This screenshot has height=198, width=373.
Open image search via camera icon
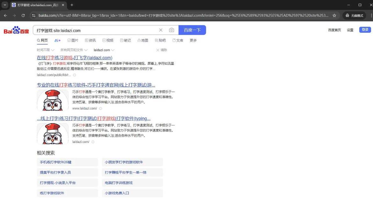click(x=172, y=30)
